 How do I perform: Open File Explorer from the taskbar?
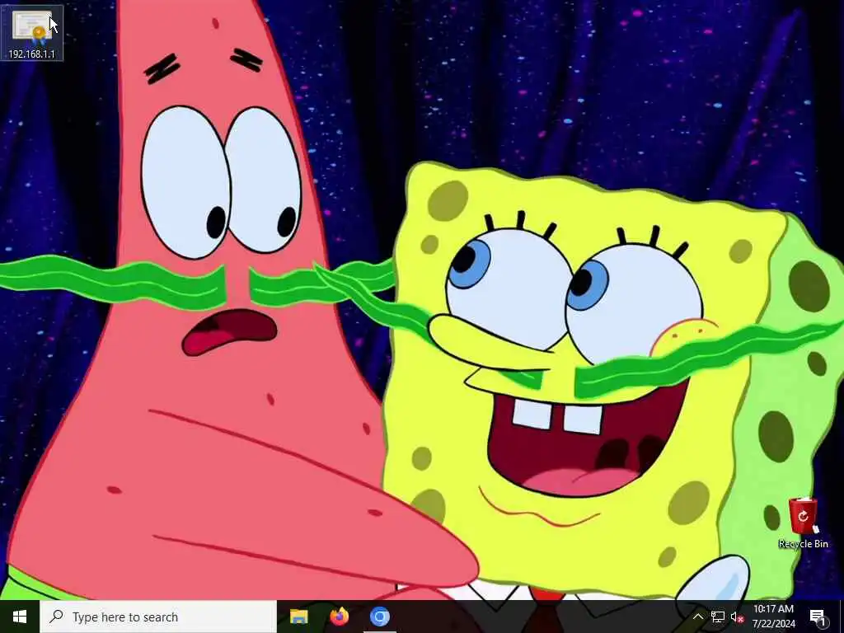(x=298, y=617)
